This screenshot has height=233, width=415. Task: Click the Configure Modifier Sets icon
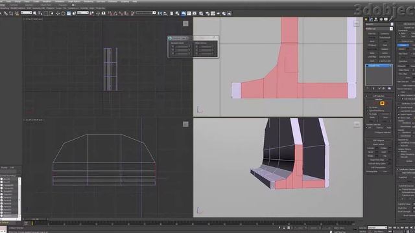(x=390, y=89)
